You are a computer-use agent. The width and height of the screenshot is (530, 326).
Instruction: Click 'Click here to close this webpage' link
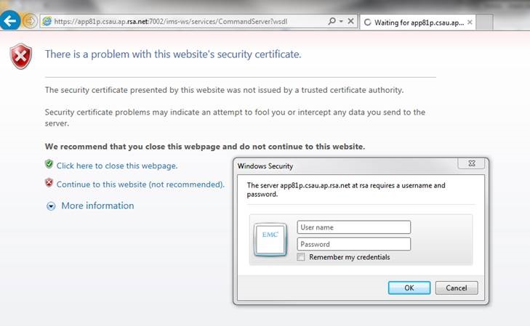point(116,166)
